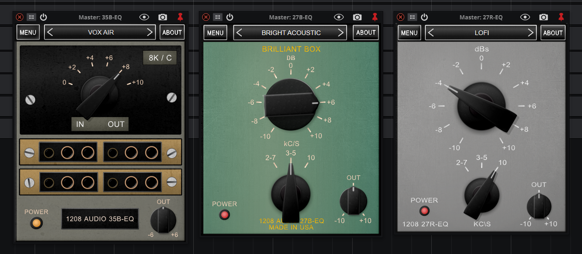Pin the 27R-EQ plugin window
This screenshot has height=254, width=582.
pyautogui.click(x=561, y=17)
